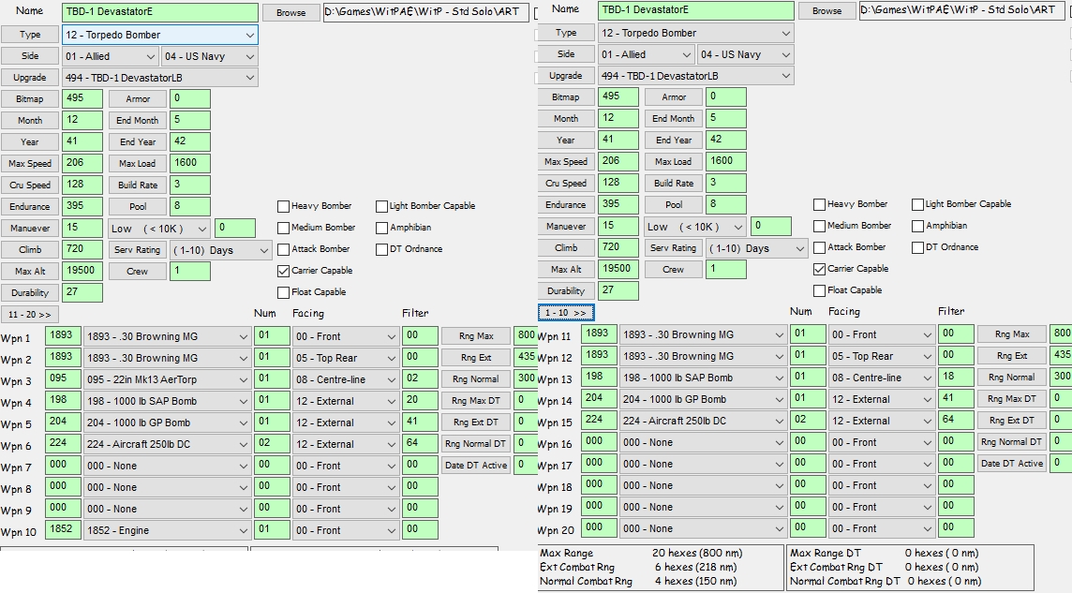Open Wpn 3 22in Mk13 AerTorp weapon dropdown
The height and width of the screenshot is (593, 1072).
(166, 379)
